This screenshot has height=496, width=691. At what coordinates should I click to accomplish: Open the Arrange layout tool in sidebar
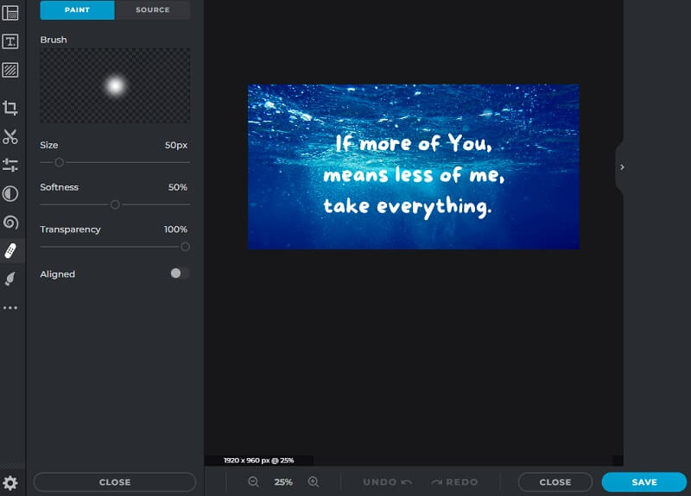10,13
